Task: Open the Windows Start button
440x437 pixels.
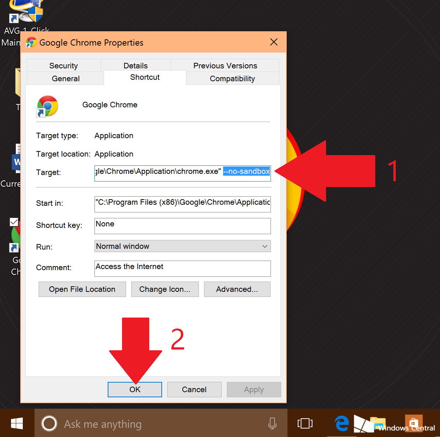Action: click(17, 423)
